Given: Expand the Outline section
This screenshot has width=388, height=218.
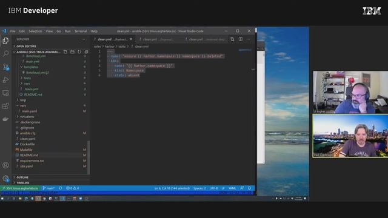Looking at the screenshot, I should [x=22, y=177].
